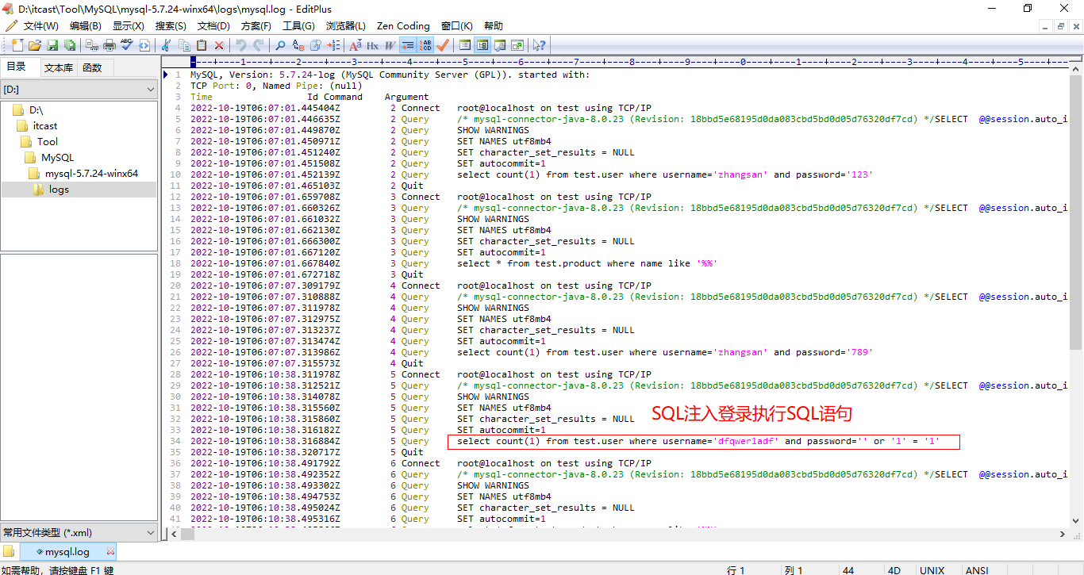Open the 搜索(S) menu
The width and height of the screenshot is (1084, 575).
(x=171, y=26)
